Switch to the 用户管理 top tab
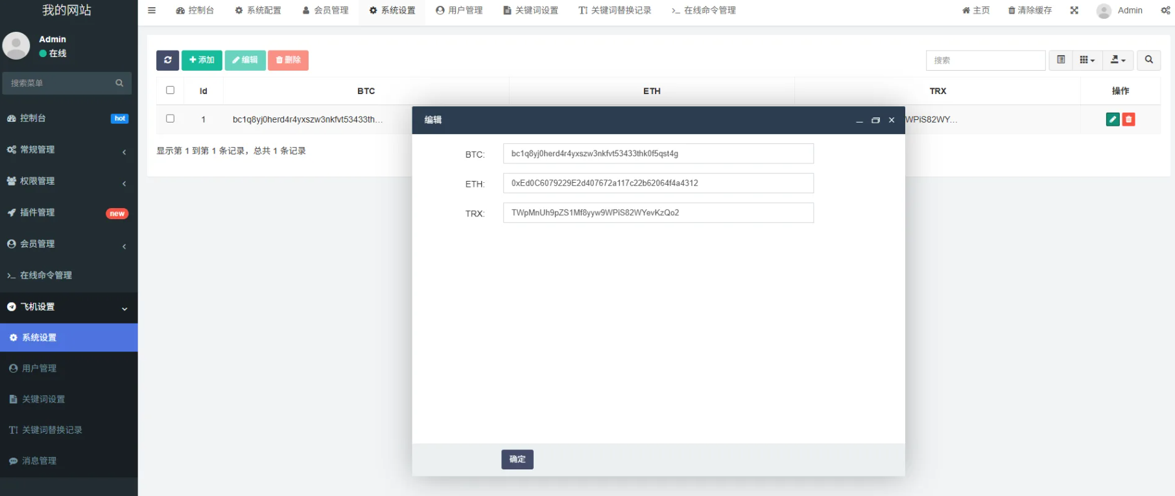This screenshot has width=1175, height=496. pos(459,10)
